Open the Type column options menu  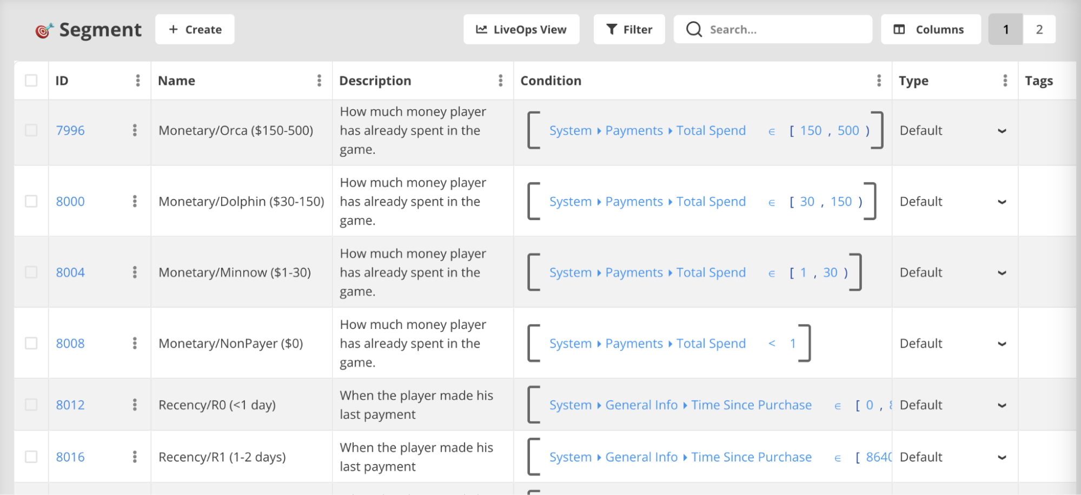pyautogui.click(x=1005, y=81)
